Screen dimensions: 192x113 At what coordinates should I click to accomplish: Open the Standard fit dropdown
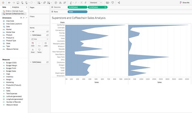click(96, 3)
